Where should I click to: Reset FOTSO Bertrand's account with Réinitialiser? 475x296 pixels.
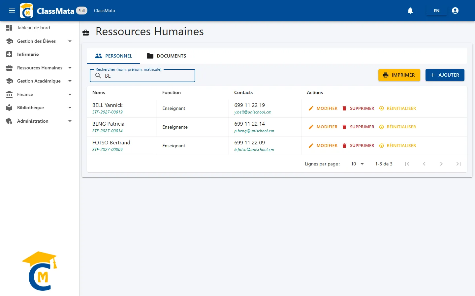[397, 146]
